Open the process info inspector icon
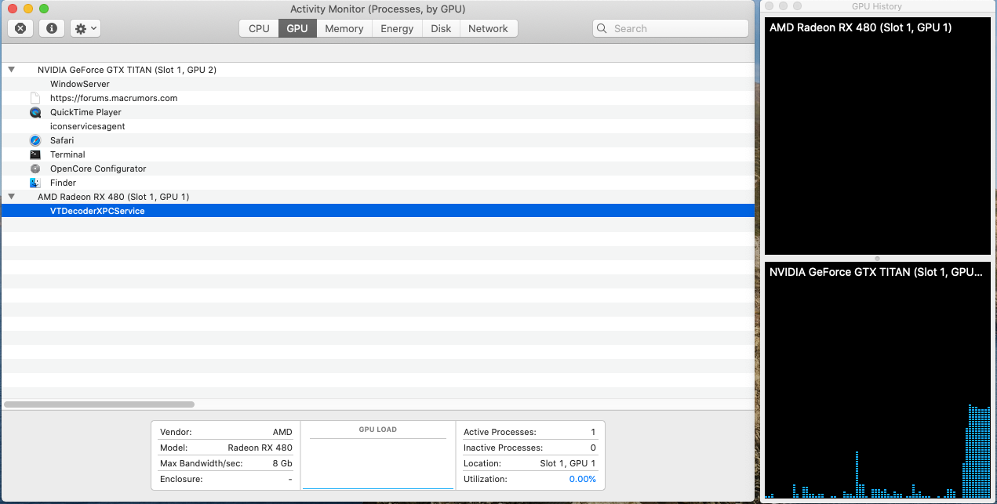This screenshot has height=504, width=997. click(x=52, y=28)
